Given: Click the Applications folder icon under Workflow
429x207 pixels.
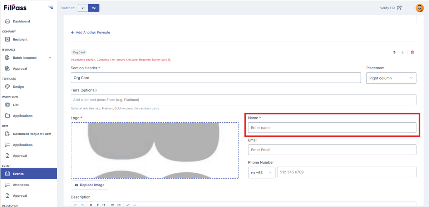Looking at the screenshot, I should [8, 116].
